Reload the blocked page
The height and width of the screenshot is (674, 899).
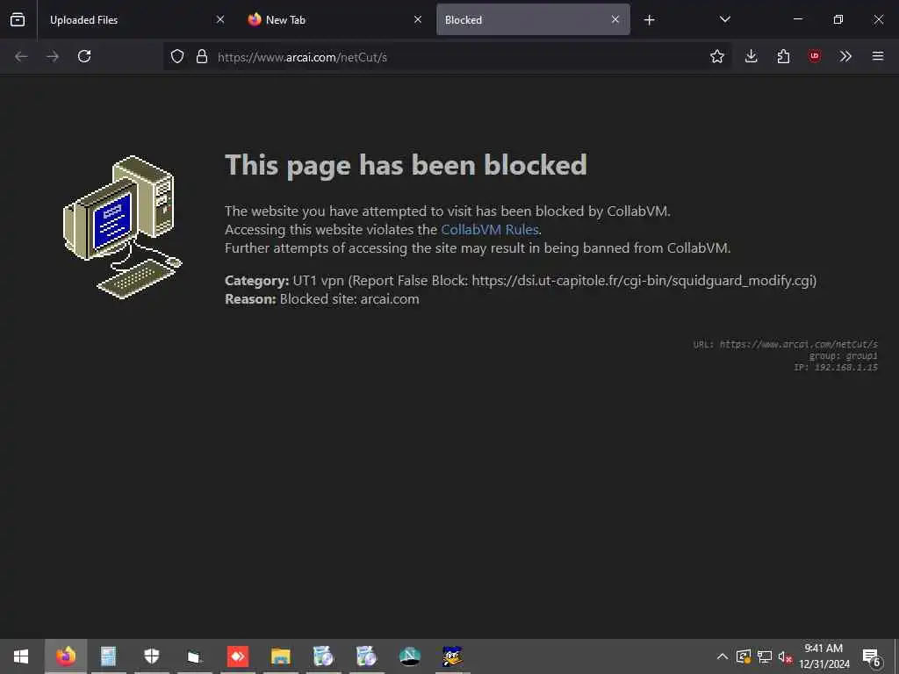pyautogui.click(x=84, y=56)
